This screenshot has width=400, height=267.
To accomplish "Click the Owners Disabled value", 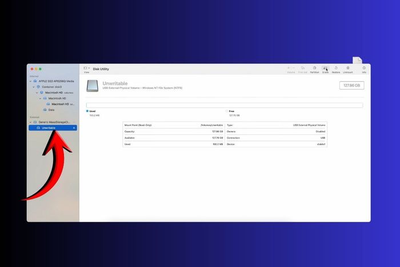I will point(321,131).
